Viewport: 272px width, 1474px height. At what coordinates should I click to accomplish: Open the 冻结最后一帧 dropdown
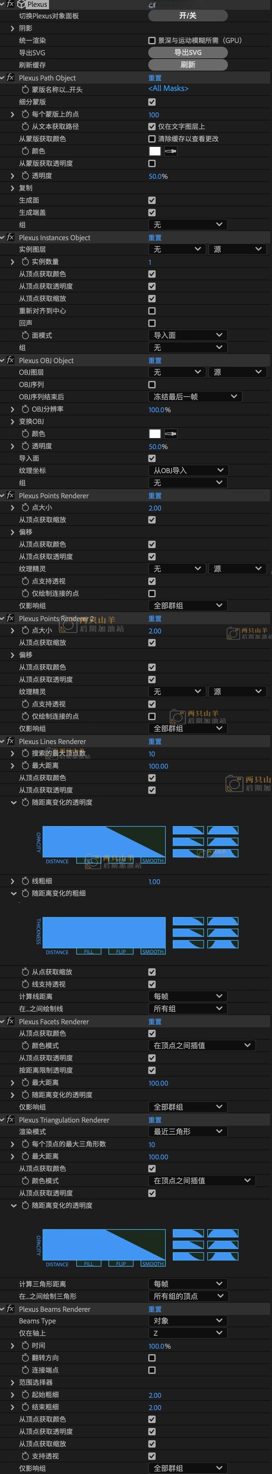point(195,397)
